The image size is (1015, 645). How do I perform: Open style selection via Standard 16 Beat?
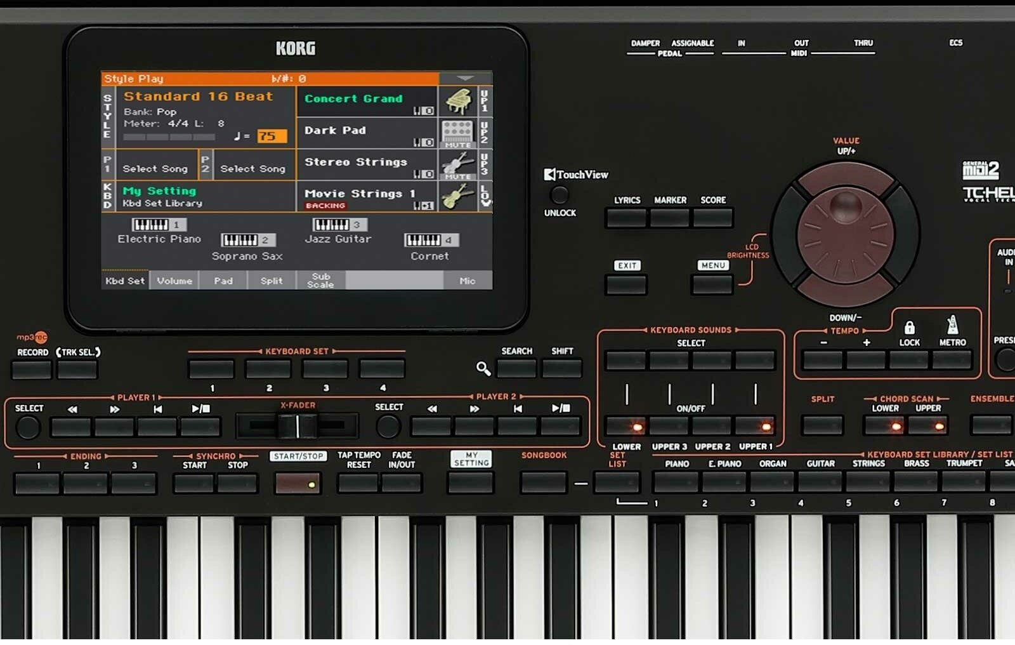(198, 96)
